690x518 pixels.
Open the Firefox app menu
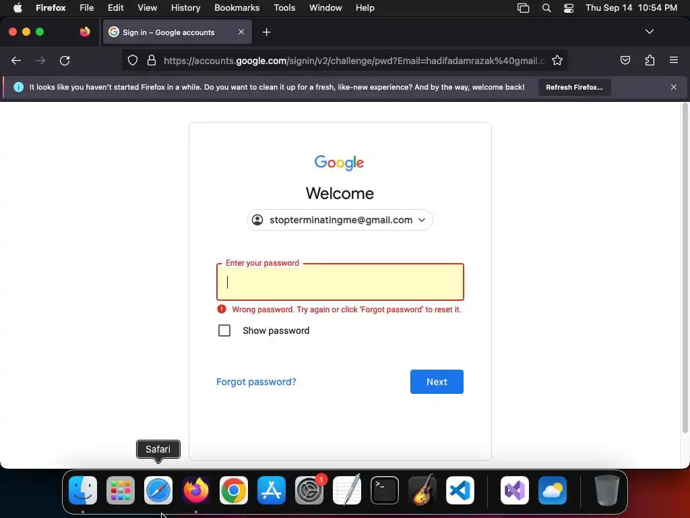pyautogui.click(x=51, y=7)
